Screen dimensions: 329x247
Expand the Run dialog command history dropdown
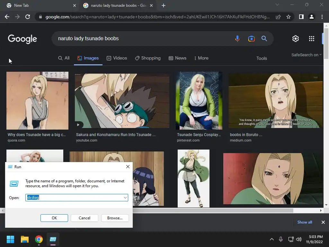click(x=125, y=198)
